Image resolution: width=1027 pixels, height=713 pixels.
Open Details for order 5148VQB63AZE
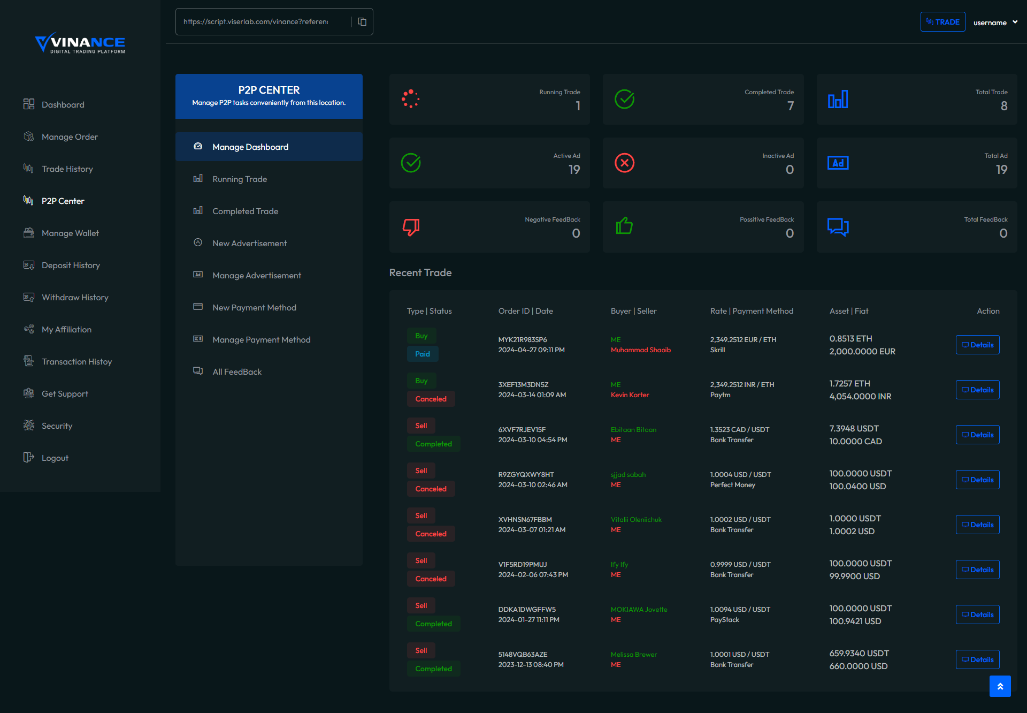tap(977, 660)
